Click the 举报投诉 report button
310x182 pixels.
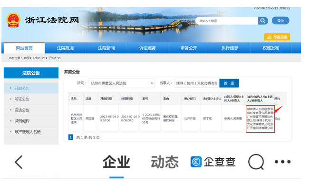[x=277, y=37]
